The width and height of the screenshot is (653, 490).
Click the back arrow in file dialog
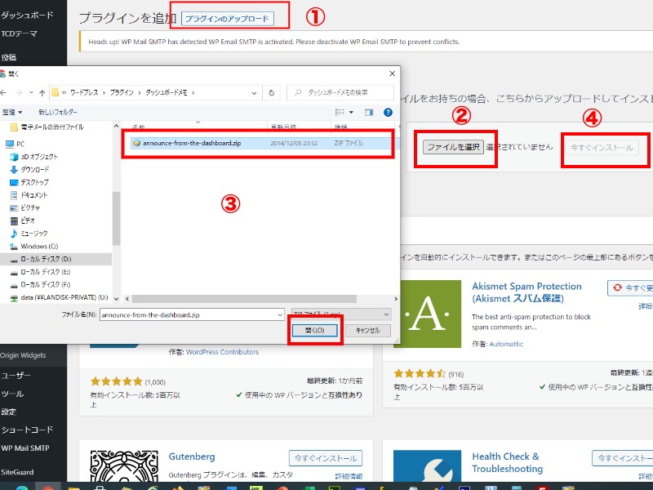pos(7,92)
